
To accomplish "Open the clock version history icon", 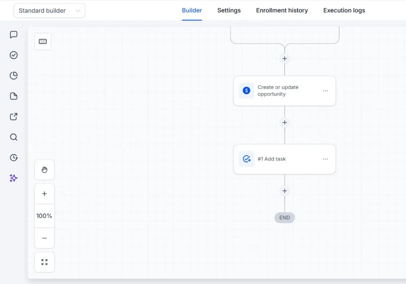I will pos(14,158).
